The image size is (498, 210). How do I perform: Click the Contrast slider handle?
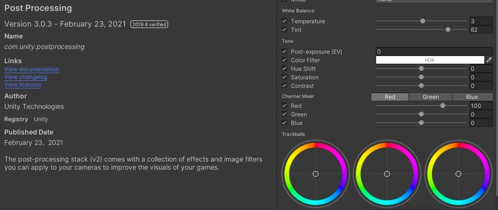coord(421,86)
